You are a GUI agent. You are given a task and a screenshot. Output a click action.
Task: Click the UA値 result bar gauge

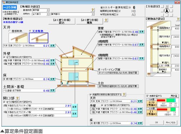click(166, 100)
